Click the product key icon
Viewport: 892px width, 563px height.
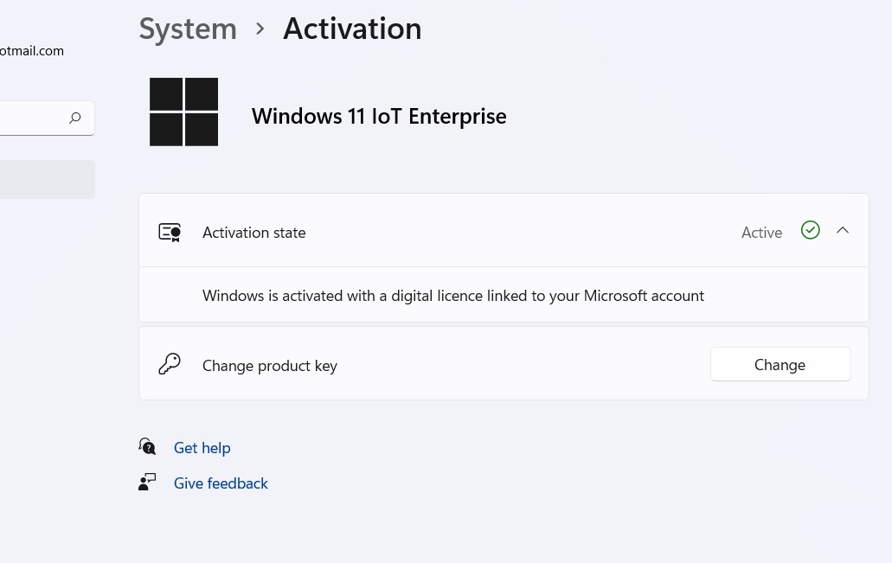click(x=170, y=364)
